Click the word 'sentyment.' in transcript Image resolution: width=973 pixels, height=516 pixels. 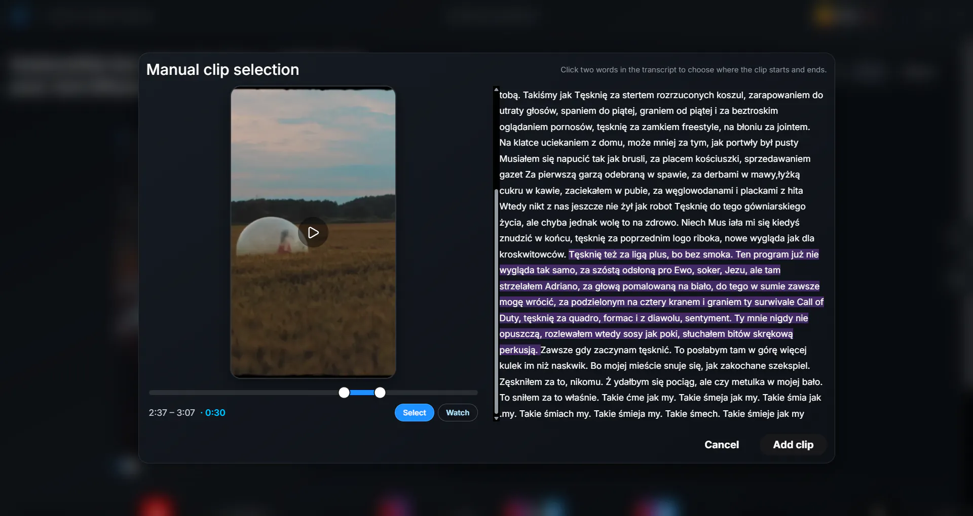click(708, 318)
